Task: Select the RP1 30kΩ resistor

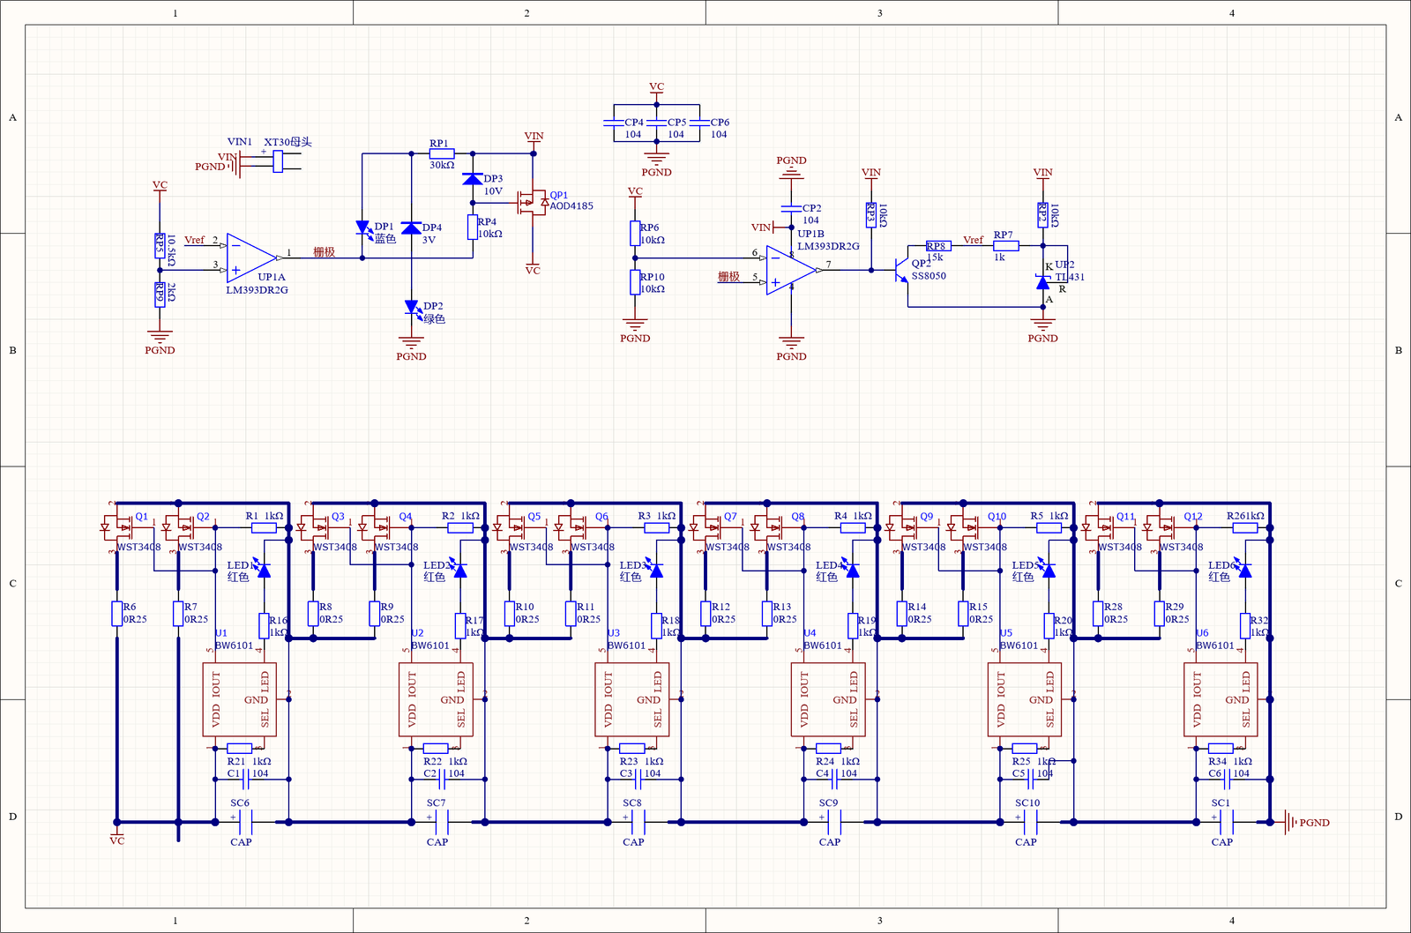Action: [442, 153]
